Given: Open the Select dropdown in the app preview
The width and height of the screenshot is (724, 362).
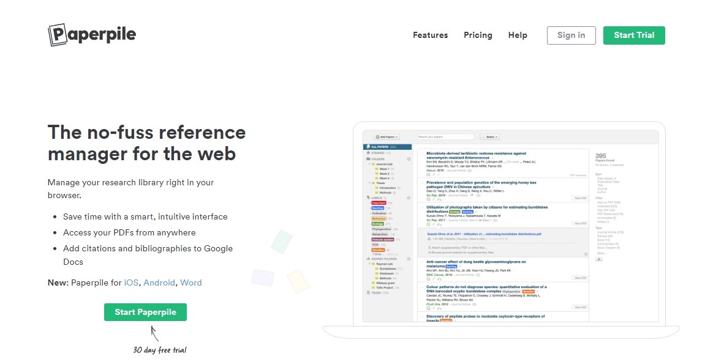Looking at the screenshot, I should (x=489, y=137).
